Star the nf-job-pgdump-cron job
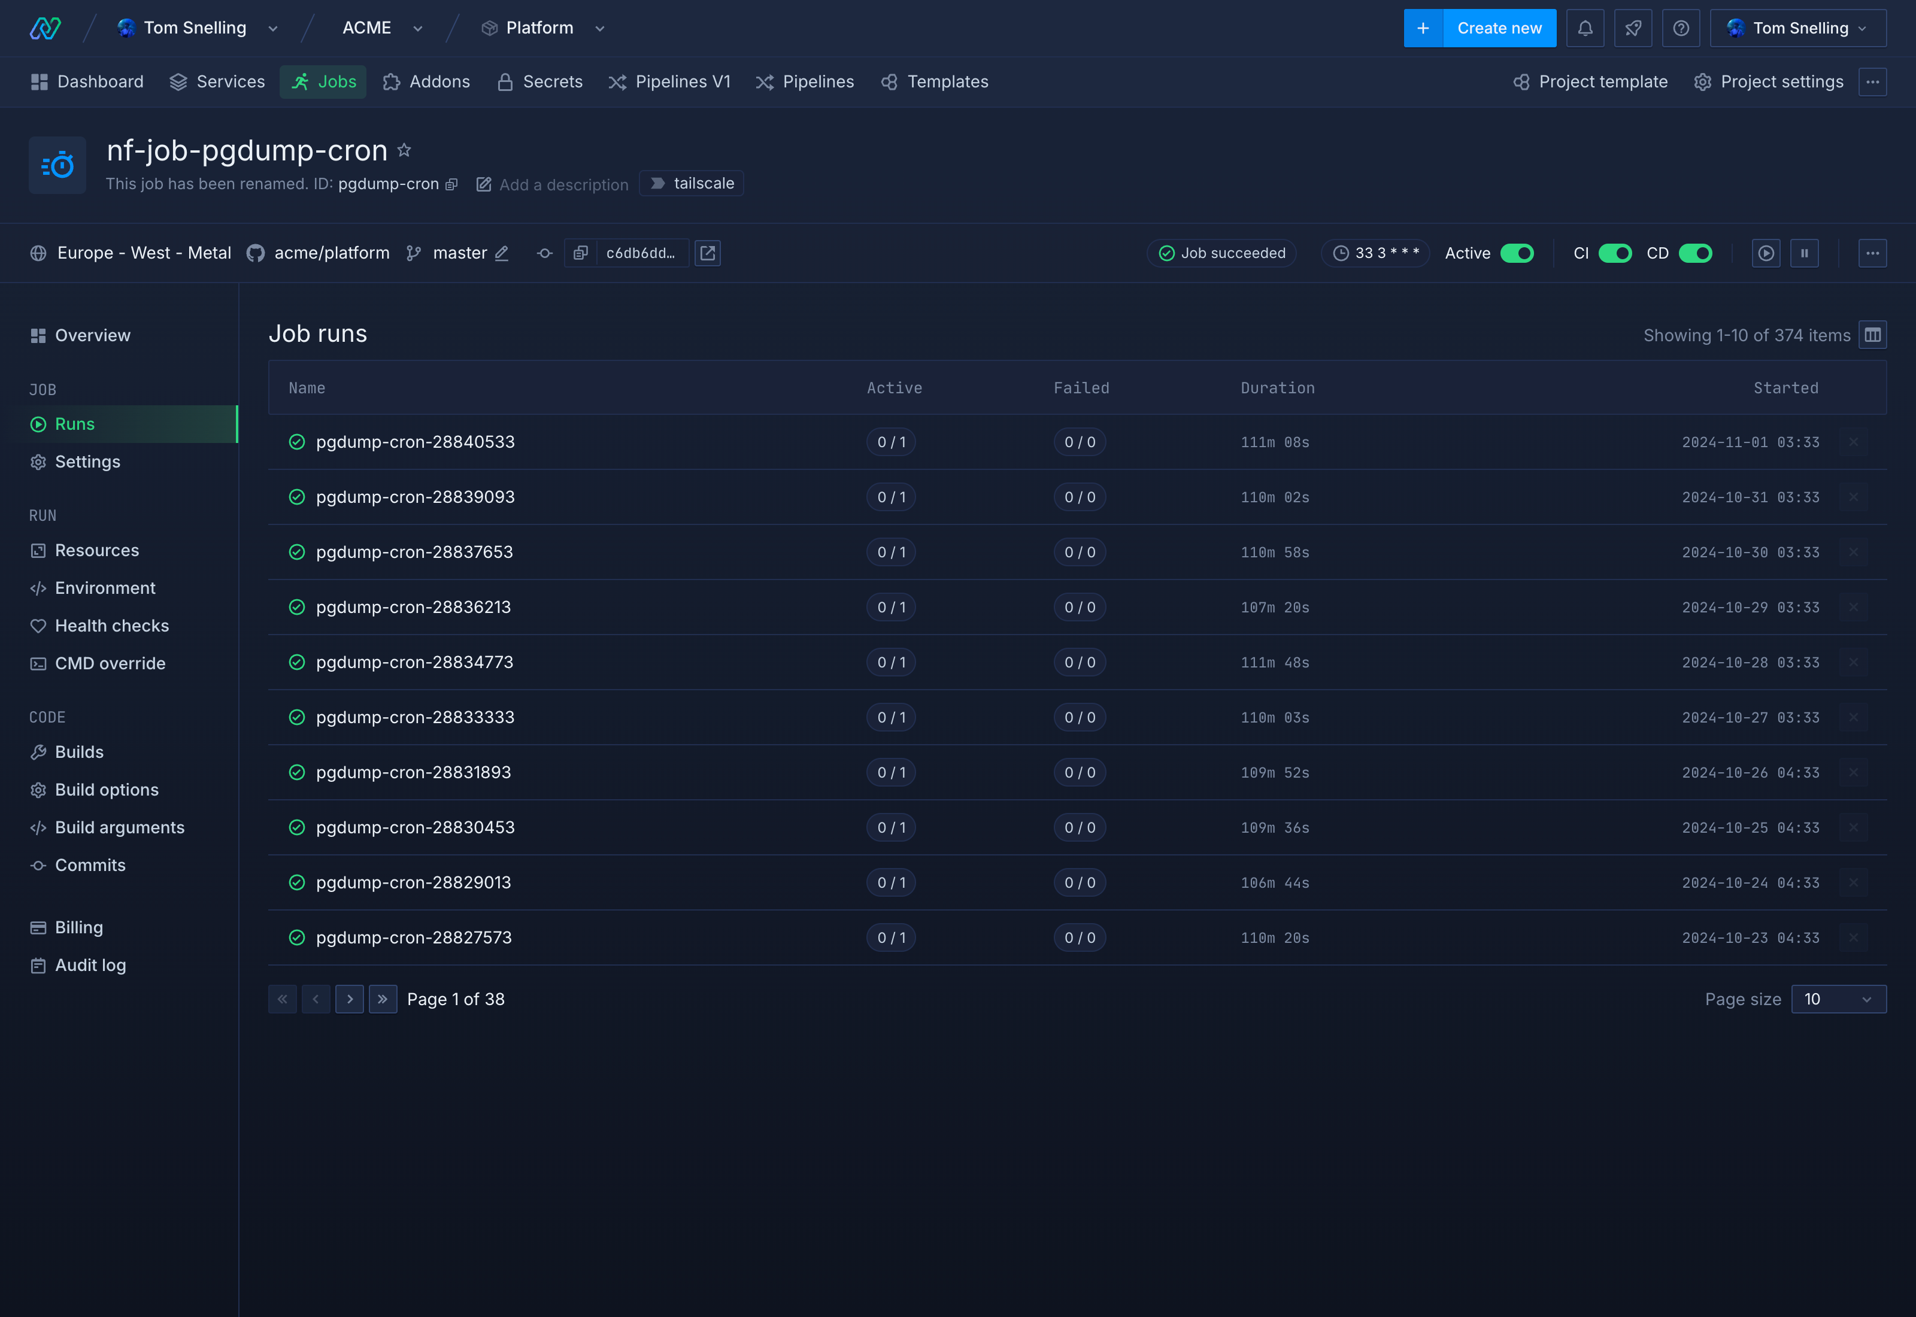1916x1317 pixels. click(x=404, y=150)
